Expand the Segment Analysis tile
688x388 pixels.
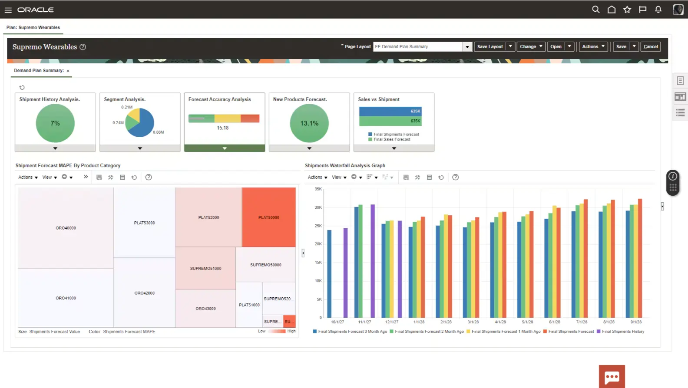140,148
